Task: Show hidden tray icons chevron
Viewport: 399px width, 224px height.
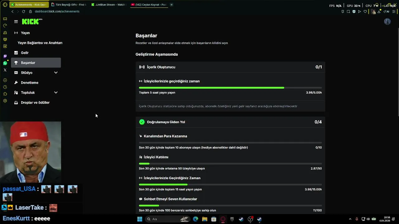Action: [x=350, y=219]
